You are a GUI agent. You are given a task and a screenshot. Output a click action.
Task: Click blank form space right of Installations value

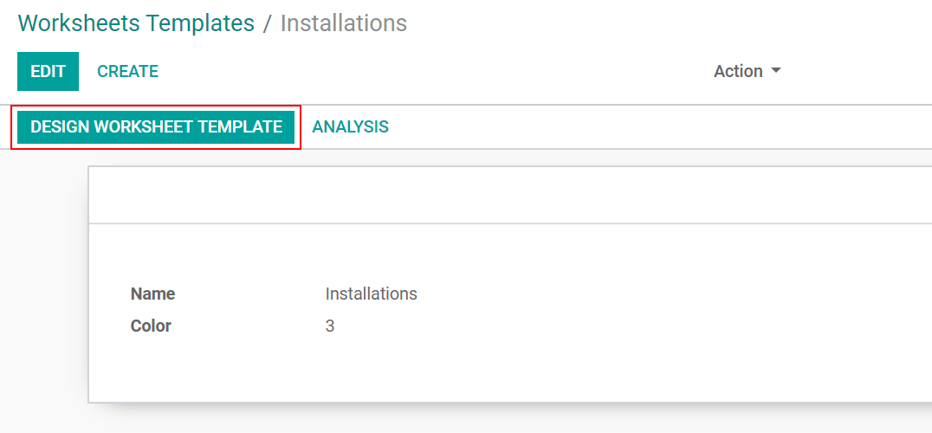[671, 294]
